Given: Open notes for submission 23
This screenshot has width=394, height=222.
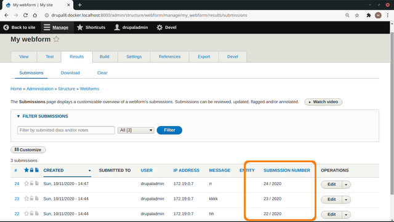Looking at the screenshot, I should [x=37, y=199].
